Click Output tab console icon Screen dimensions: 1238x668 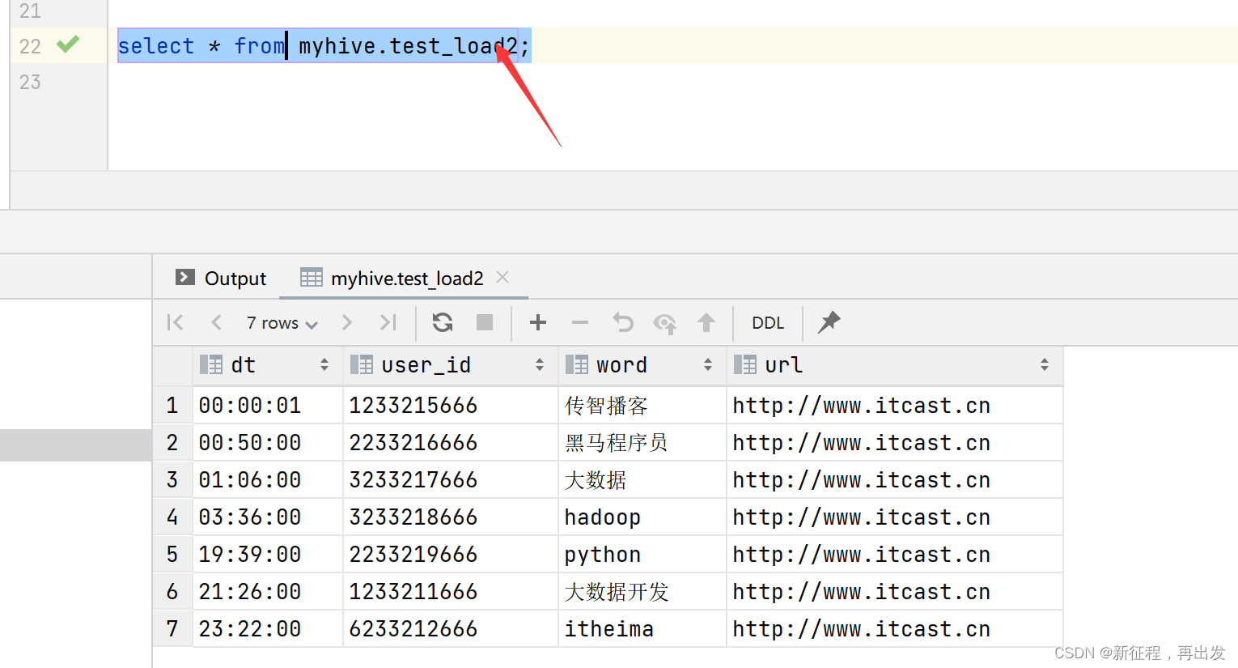click(x=185, y=278)
